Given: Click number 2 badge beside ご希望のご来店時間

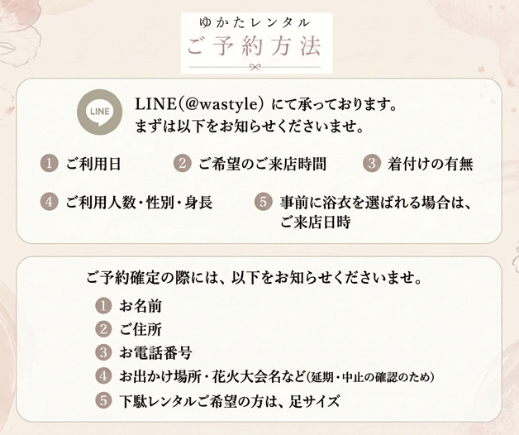Looking at the screenshot, I should 183,164.
